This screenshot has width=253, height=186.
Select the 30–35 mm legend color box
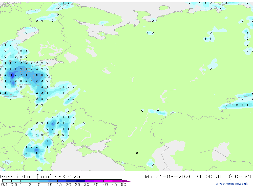[90, 181]
